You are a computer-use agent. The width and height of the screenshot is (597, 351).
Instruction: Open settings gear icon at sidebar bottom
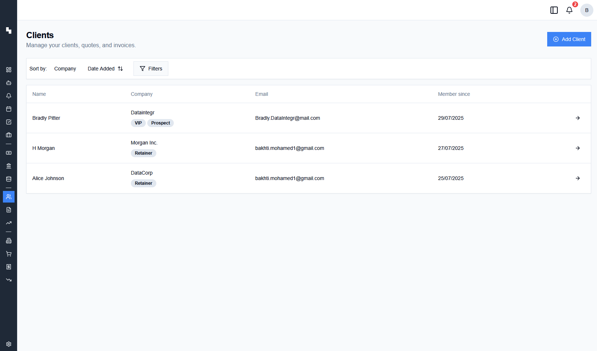coord(9,344)
